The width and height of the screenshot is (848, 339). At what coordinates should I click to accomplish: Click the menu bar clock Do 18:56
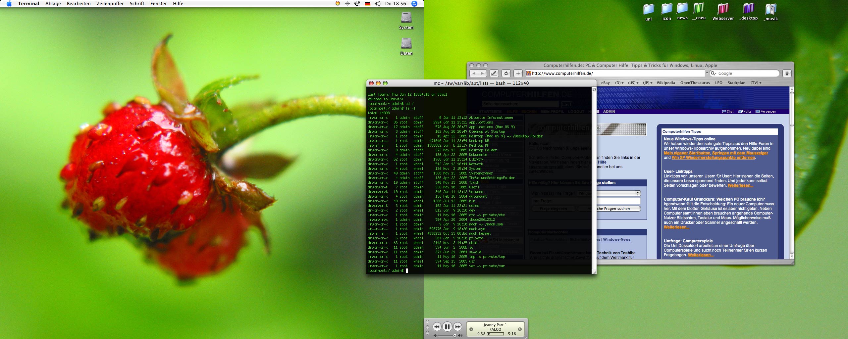(x=396, y=4)
